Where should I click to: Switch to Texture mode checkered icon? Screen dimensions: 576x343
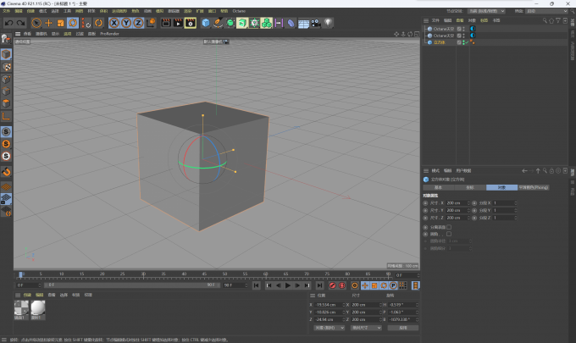6,67
